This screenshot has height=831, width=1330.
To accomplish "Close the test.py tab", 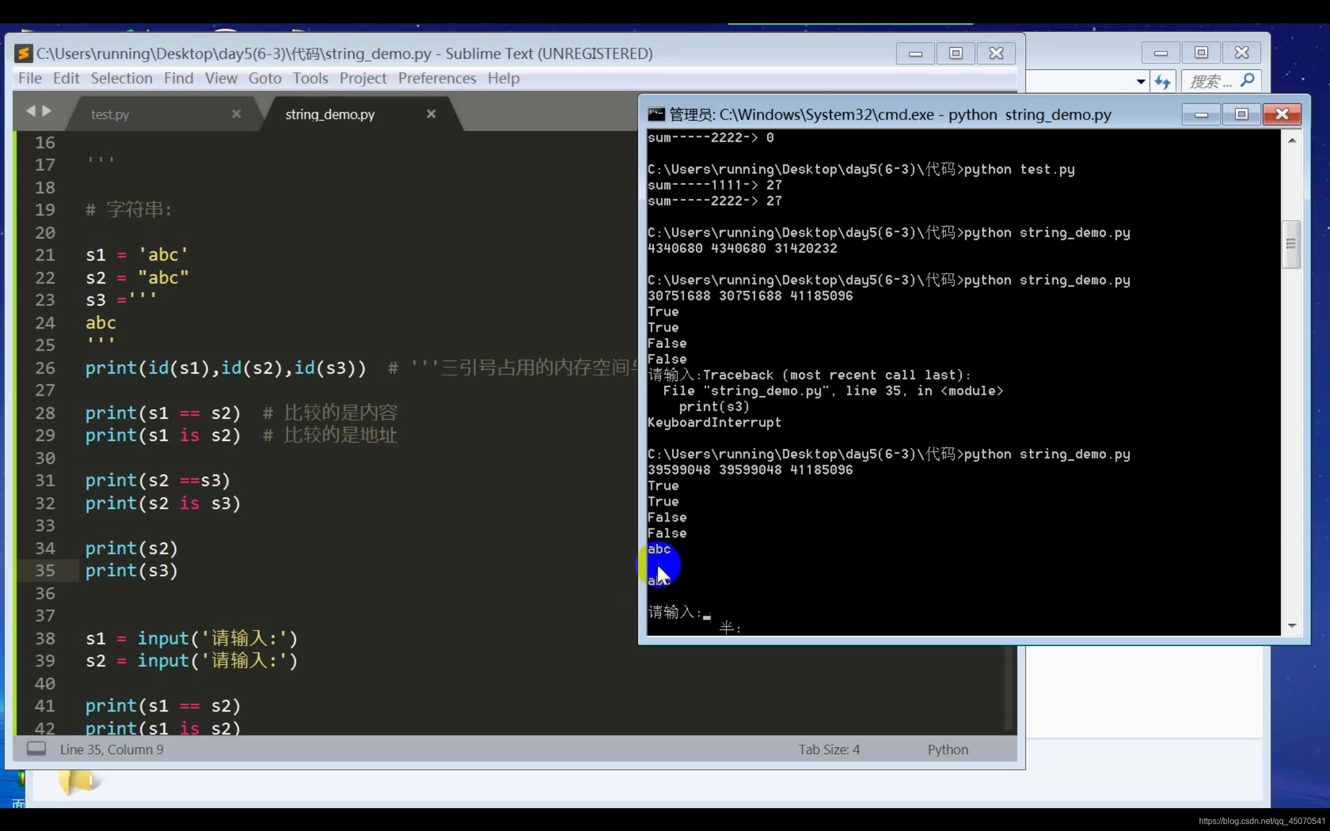I will pyautogui.click(x=236, y=114).
